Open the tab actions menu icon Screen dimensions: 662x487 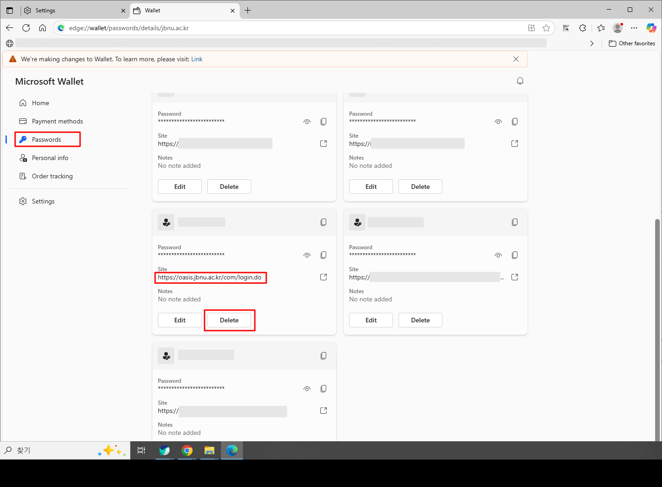coord(10,11)
